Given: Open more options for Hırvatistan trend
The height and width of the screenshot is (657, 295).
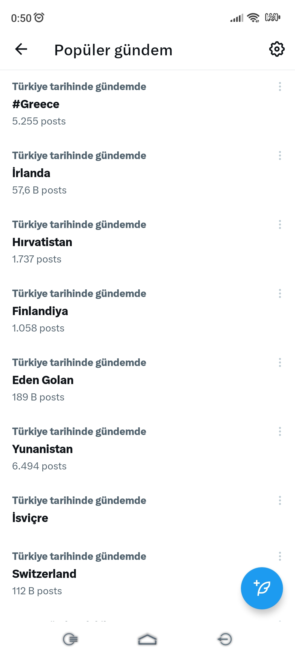Looking at the screenshot, I should [280, 224].
